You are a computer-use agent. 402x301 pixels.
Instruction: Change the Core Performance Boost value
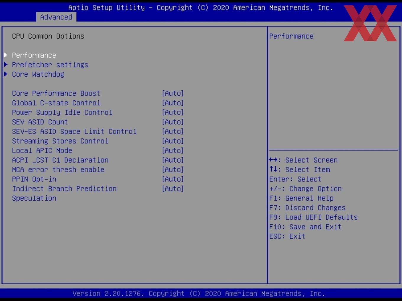pyautogui.click(x=173, y=93)
